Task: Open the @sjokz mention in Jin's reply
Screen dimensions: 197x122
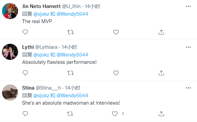Action: point(41,14)
